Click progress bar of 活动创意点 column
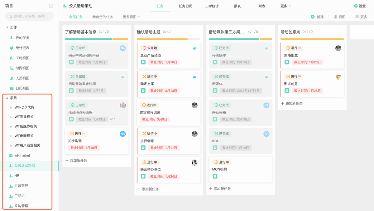The height and width of the screenshot is (211, 374). tap(312, 39)
